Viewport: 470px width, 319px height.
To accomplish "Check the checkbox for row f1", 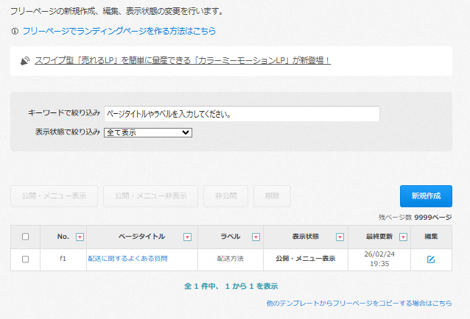I will (25, 259).
